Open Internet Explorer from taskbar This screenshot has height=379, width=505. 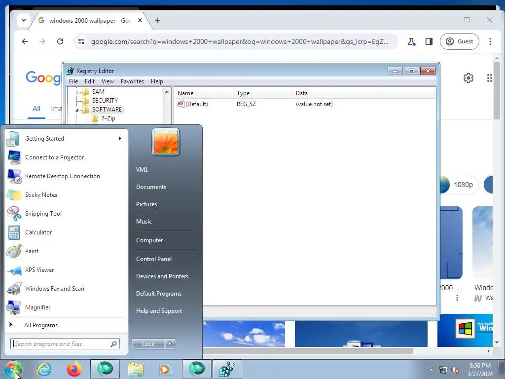pyautogui.click(x=44, y=369)
